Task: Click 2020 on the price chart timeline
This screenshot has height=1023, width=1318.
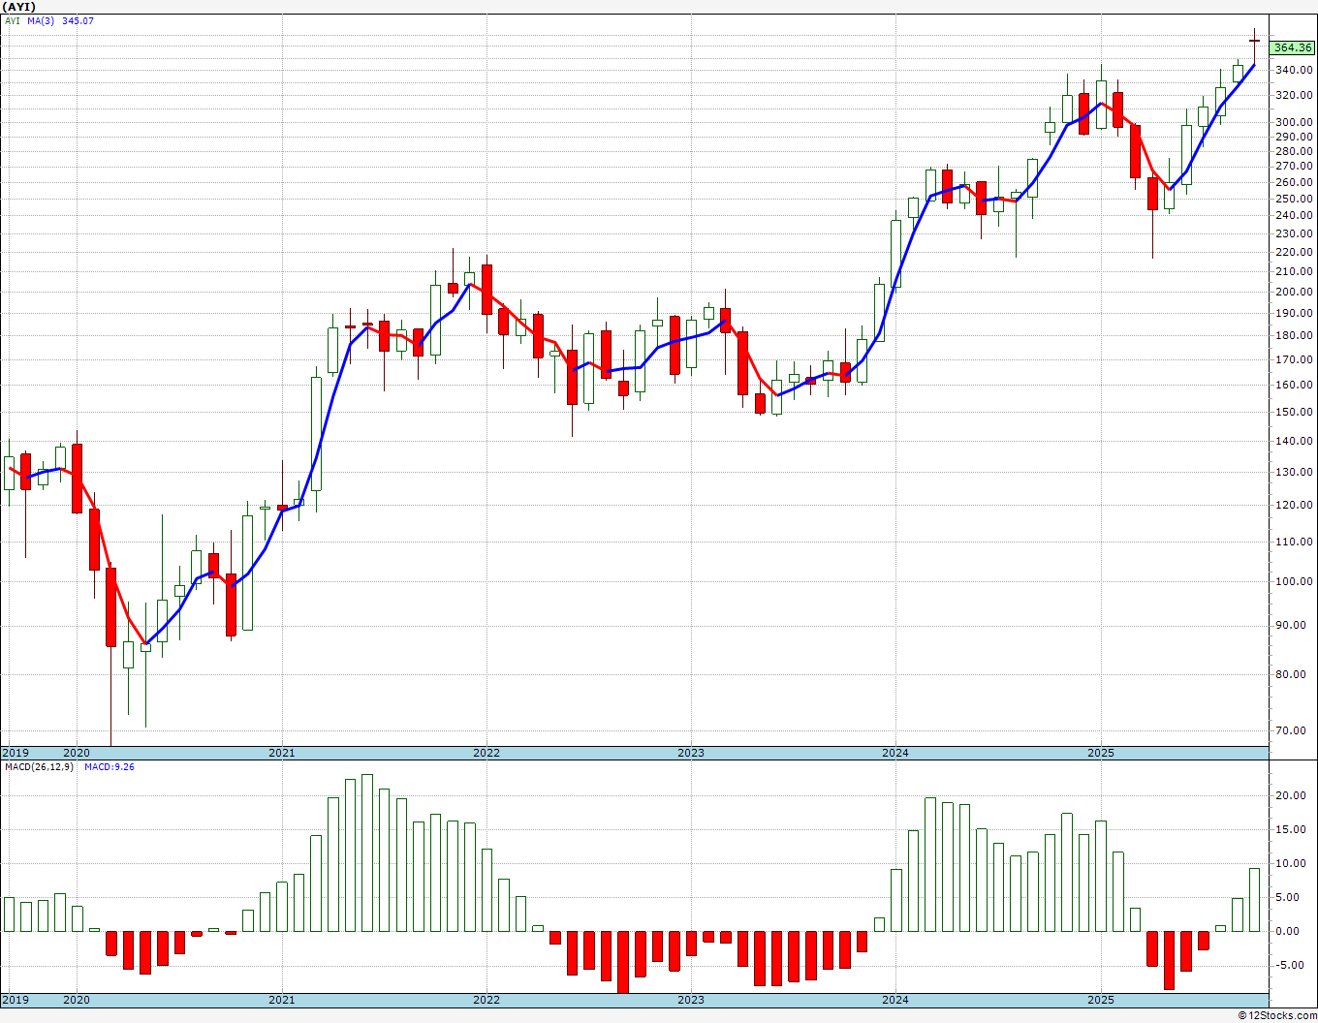Action: point(76,753)
